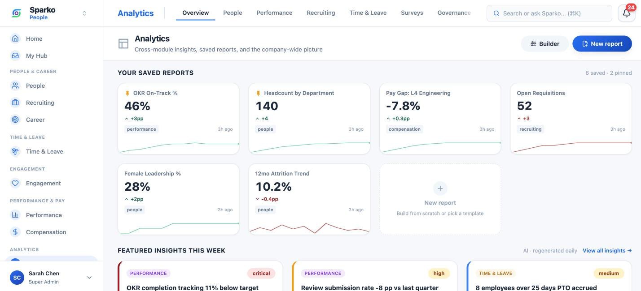Switch to the Overview tab
Viewport: 641px width, 291px height.
[x=195, y=13]
